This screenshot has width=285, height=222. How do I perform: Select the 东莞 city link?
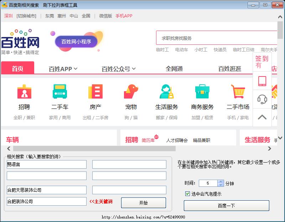(x=50, y=16)
